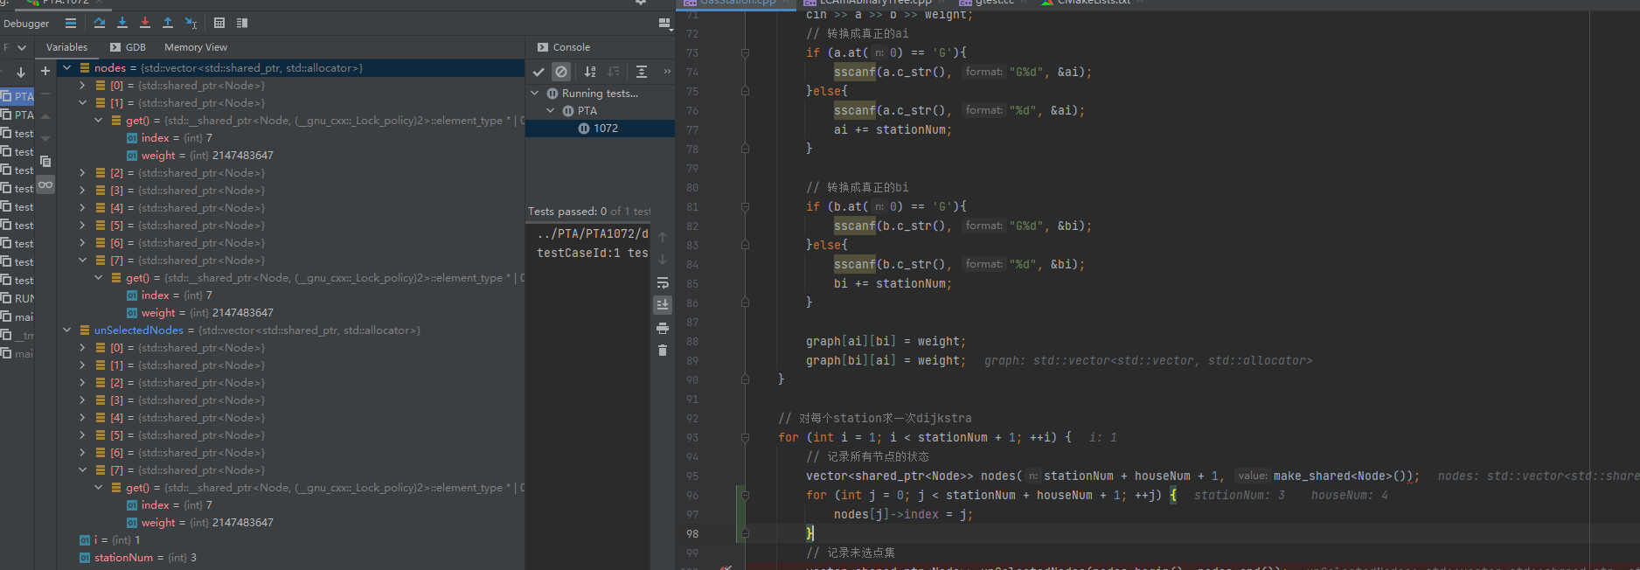Click the next frame down-arrow icon
This screenshot has width=1640, height=570.
(x=21, y=72)
